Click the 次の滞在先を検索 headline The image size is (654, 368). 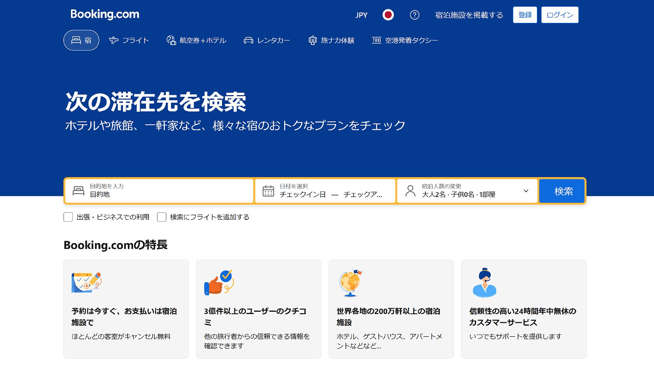tap(156, 102)
